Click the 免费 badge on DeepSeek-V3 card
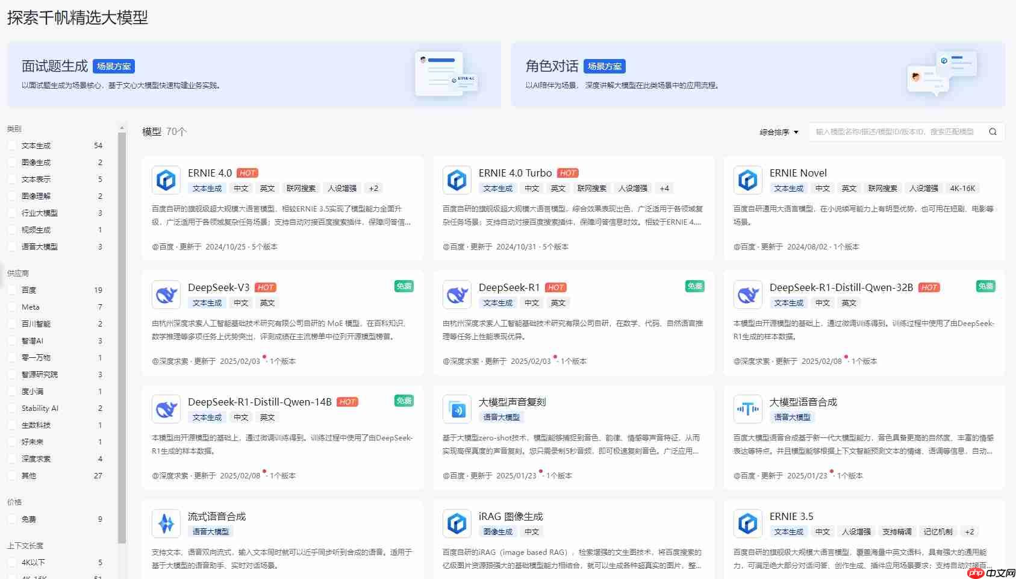This screenshot has width=1016, height=579. (404, 286)
